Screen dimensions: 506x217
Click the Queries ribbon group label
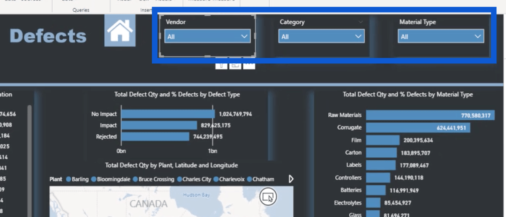coord(81,10)
